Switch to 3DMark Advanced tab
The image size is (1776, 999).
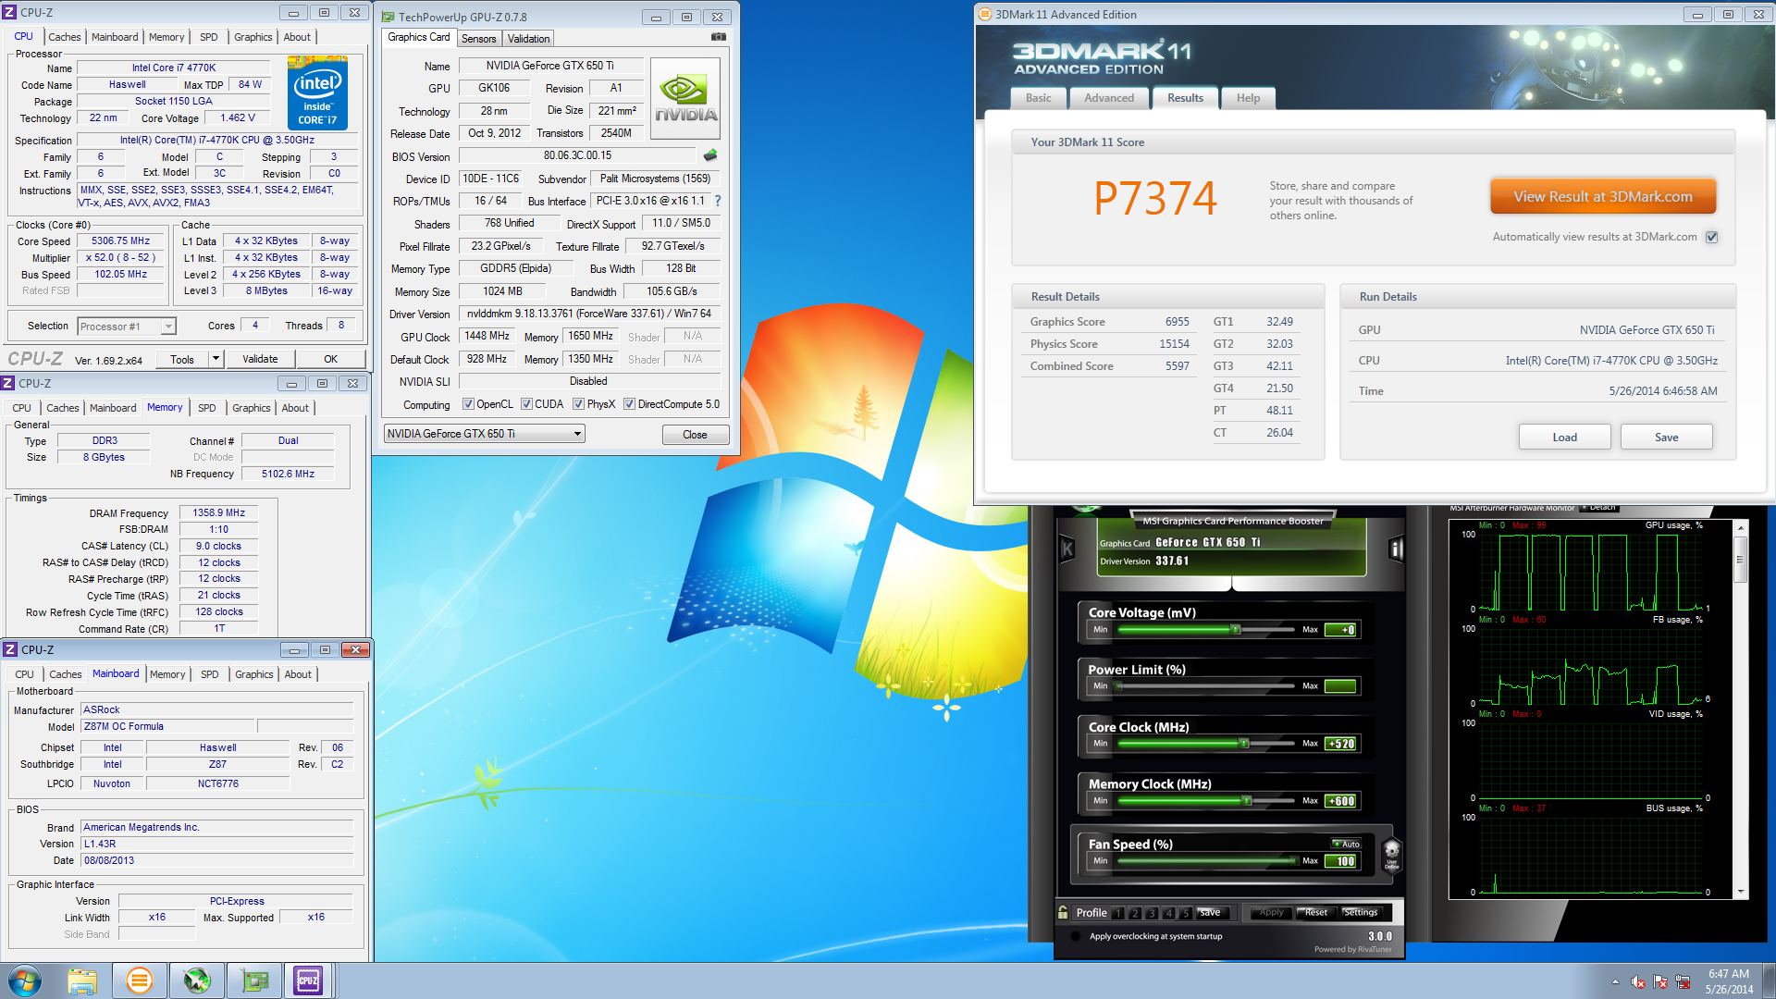click(x=1108, y=98)
